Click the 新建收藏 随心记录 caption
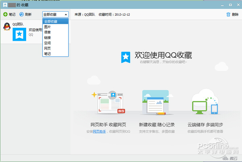The width and height of the screenshot is (242, 162). point(157,125)
